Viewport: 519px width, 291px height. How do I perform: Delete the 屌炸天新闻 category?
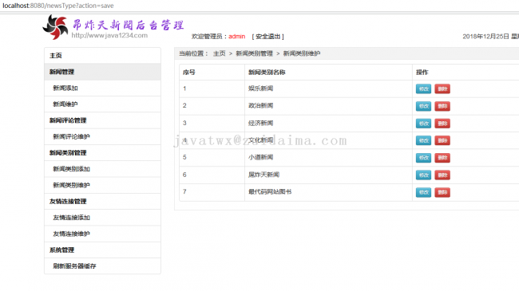[442, 175]
